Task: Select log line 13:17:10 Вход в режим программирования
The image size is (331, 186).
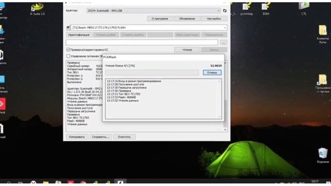Action: point(134,81)
